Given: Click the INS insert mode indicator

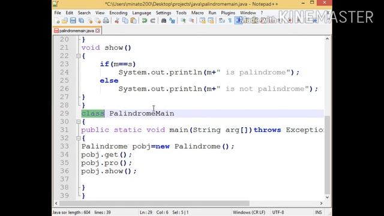Looking at the screenshot, I should pos(319,212).
